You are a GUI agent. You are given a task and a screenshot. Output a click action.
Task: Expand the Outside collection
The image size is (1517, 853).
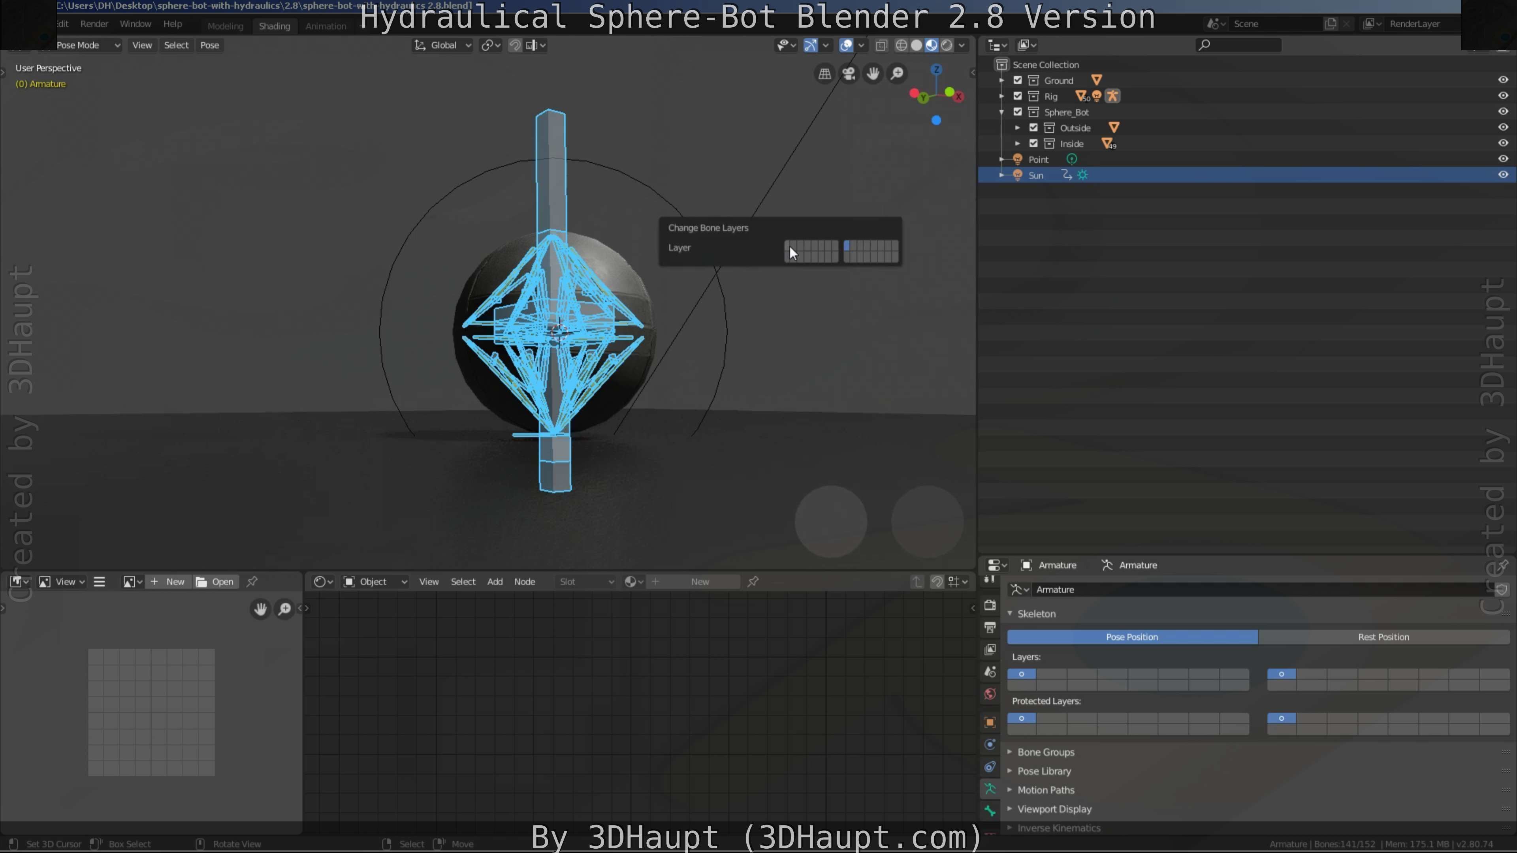pos(1018,128)
